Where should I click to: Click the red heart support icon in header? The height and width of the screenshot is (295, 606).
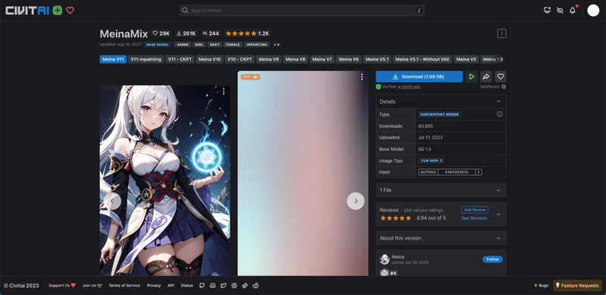70,11
